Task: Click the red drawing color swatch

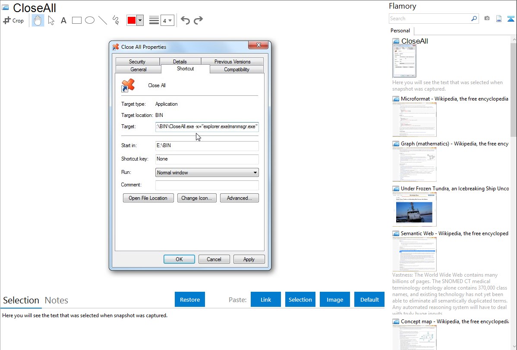Action: (132, 20)
